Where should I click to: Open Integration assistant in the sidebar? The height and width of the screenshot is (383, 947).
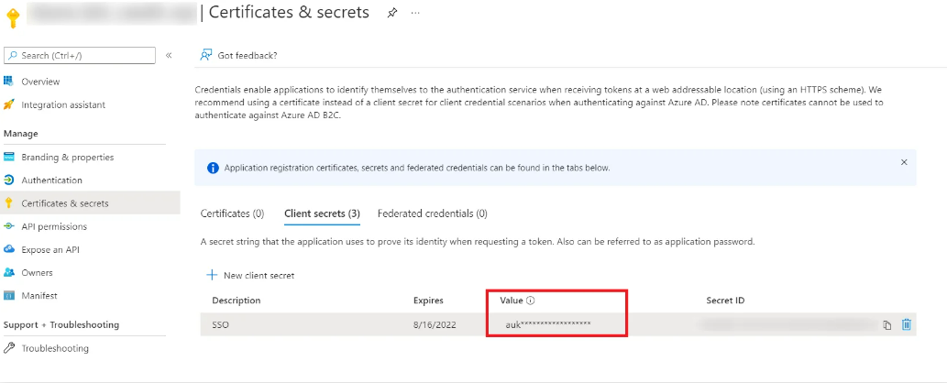coord(63,104)
